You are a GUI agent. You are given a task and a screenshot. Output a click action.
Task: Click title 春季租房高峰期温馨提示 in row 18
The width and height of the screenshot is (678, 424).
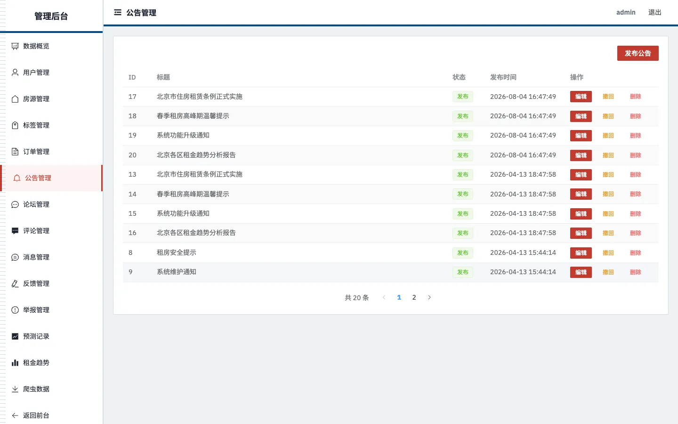tap(193, 116)
